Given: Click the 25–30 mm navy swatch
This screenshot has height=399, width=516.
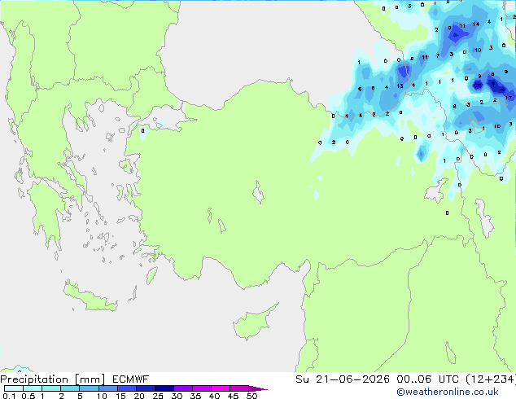Looking at the screenshot, I should (164, 388).
